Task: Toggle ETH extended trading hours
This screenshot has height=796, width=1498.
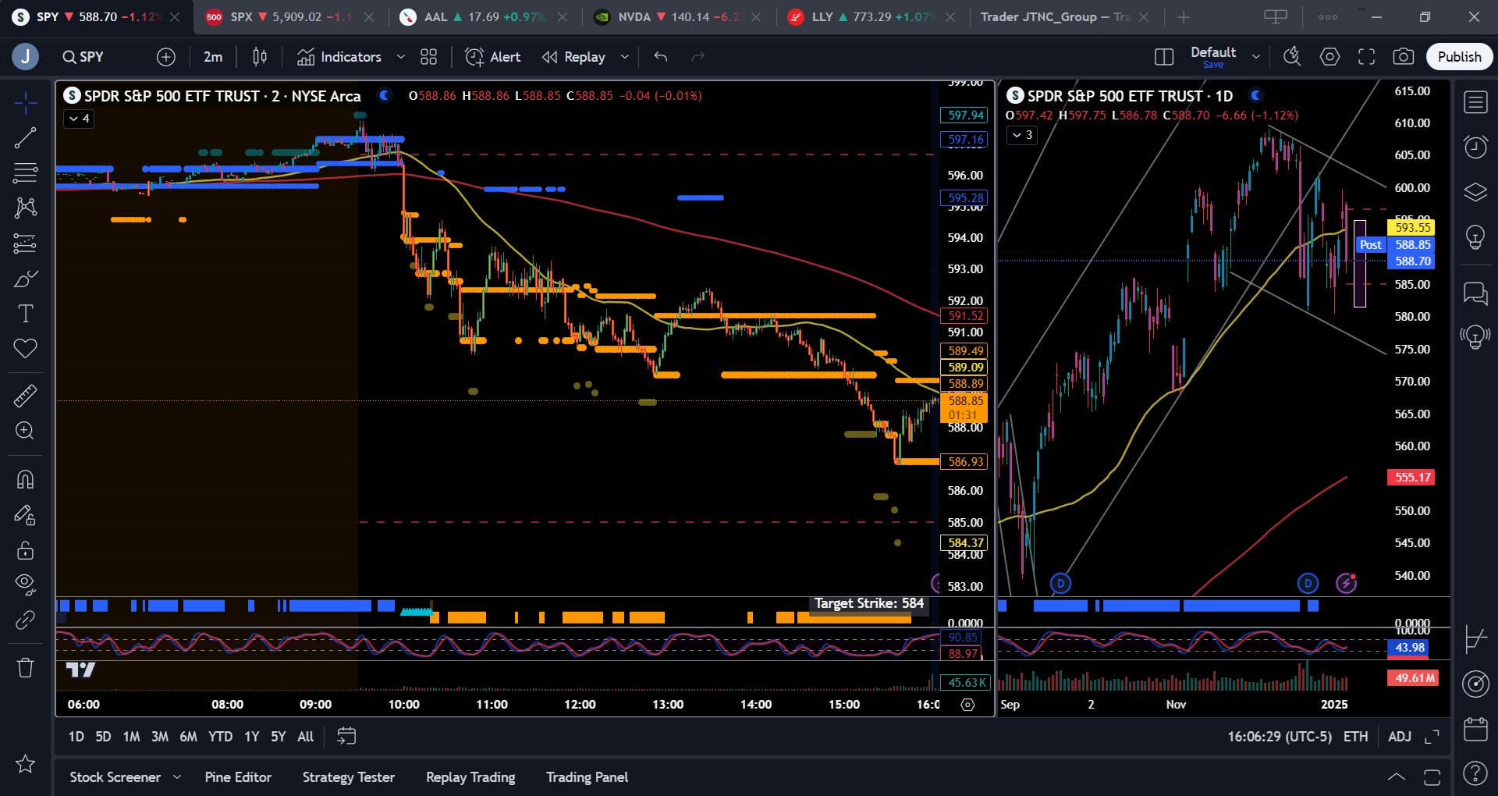Action: (1355, 736)
